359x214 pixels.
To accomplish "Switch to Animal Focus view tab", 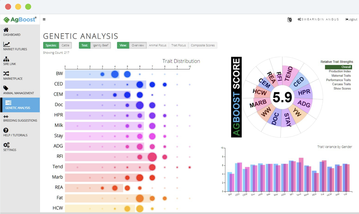I will (158, 45).
